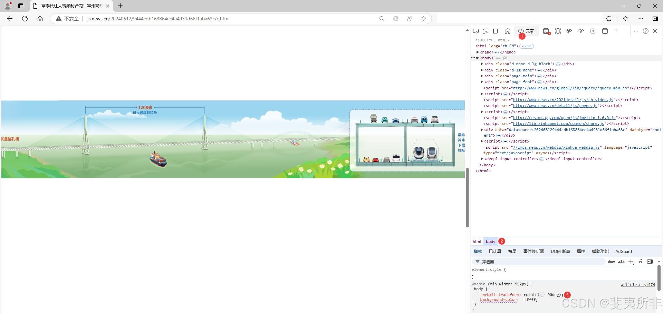This screenshot has height=314, width=663.
Task: Expand the div with data datasource attribute
Action: (x=482, y=130)
